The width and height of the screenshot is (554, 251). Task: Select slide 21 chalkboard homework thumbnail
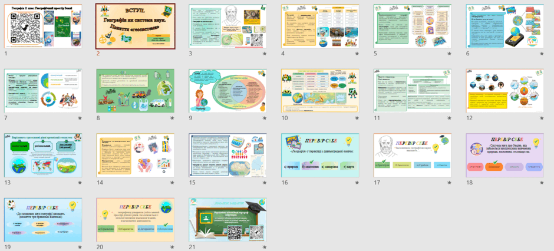228,220
